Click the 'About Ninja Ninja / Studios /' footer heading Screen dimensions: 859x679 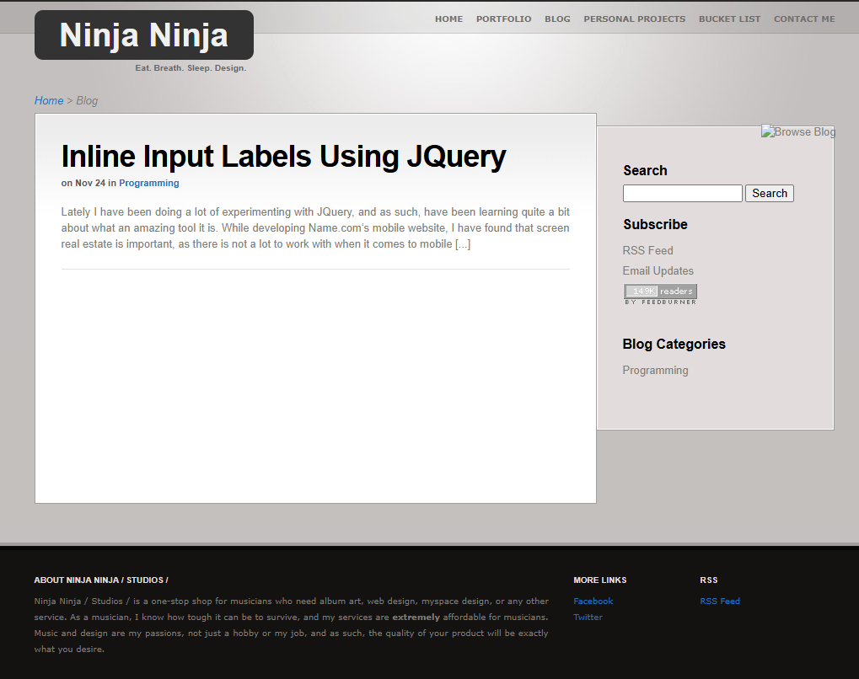coord(101,580)
